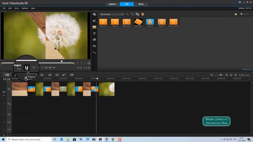Open the Graphic library panel

pyautogui.click(x=94, y=39)
